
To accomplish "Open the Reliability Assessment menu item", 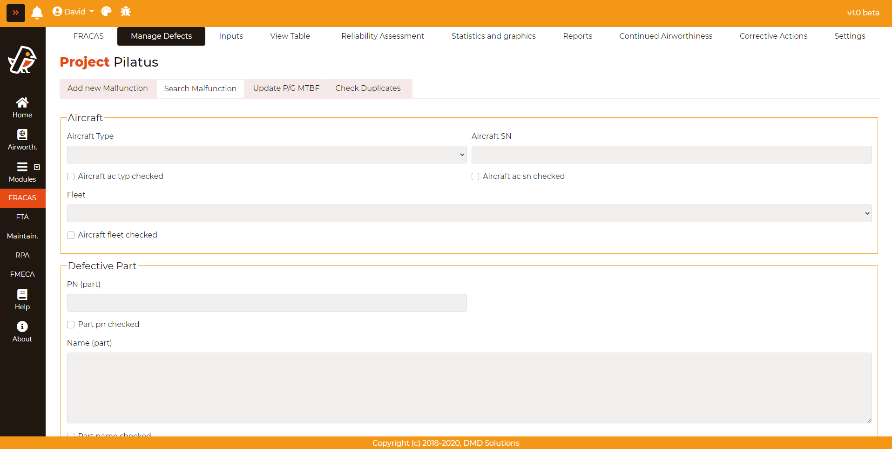I will 382,36.
